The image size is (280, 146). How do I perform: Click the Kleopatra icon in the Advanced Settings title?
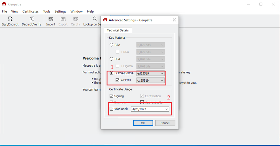pyautogui.click(x=105, y=20)
